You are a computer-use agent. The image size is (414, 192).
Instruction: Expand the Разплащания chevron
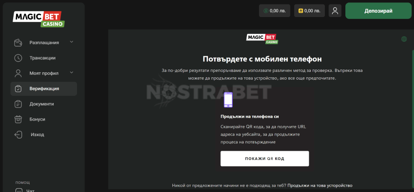[72, 42]
